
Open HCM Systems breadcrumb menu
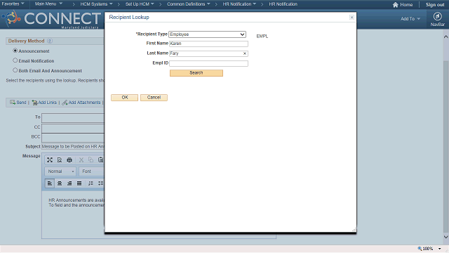coord(97,4)
